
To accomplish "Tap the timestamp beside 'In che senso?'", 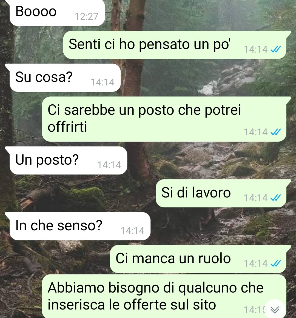I will (x=132, y=231).
